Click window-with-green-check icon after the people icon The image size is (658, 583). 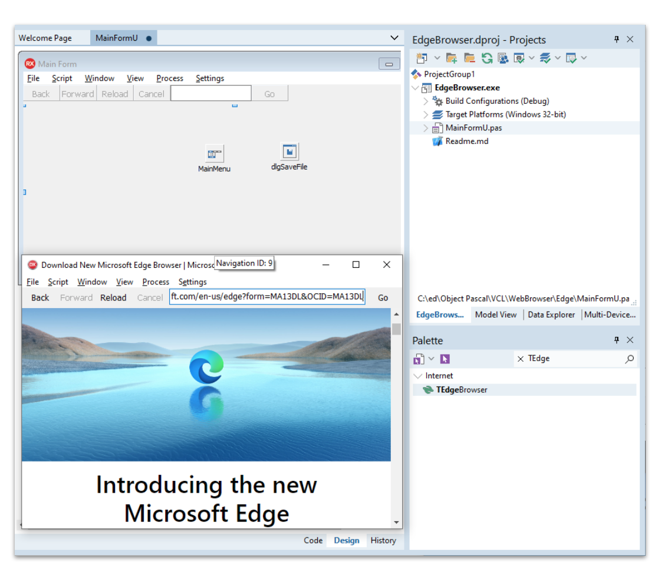pos(519,58)
